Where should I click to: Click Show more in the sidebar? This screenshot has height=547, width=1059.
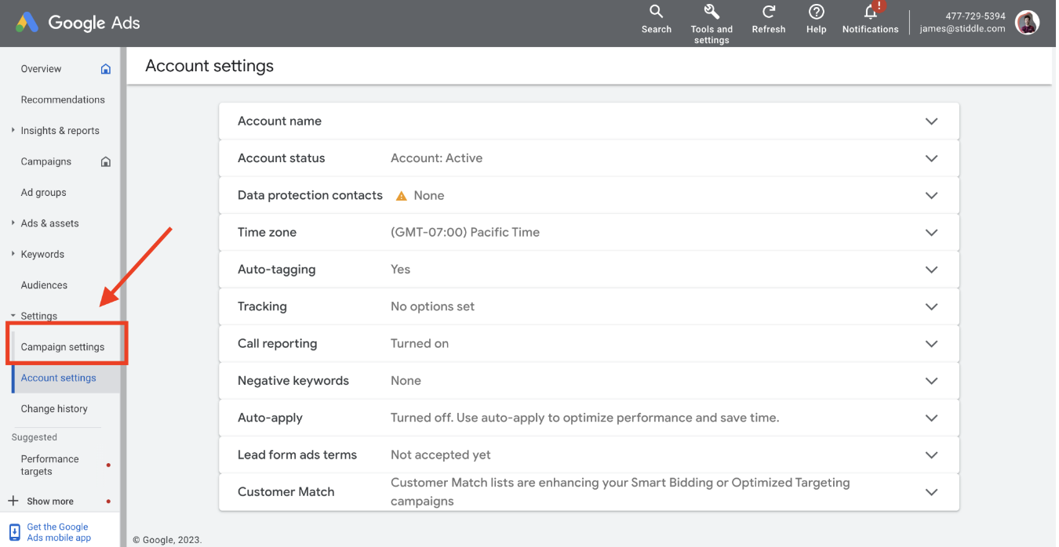[x=50, y=502]
